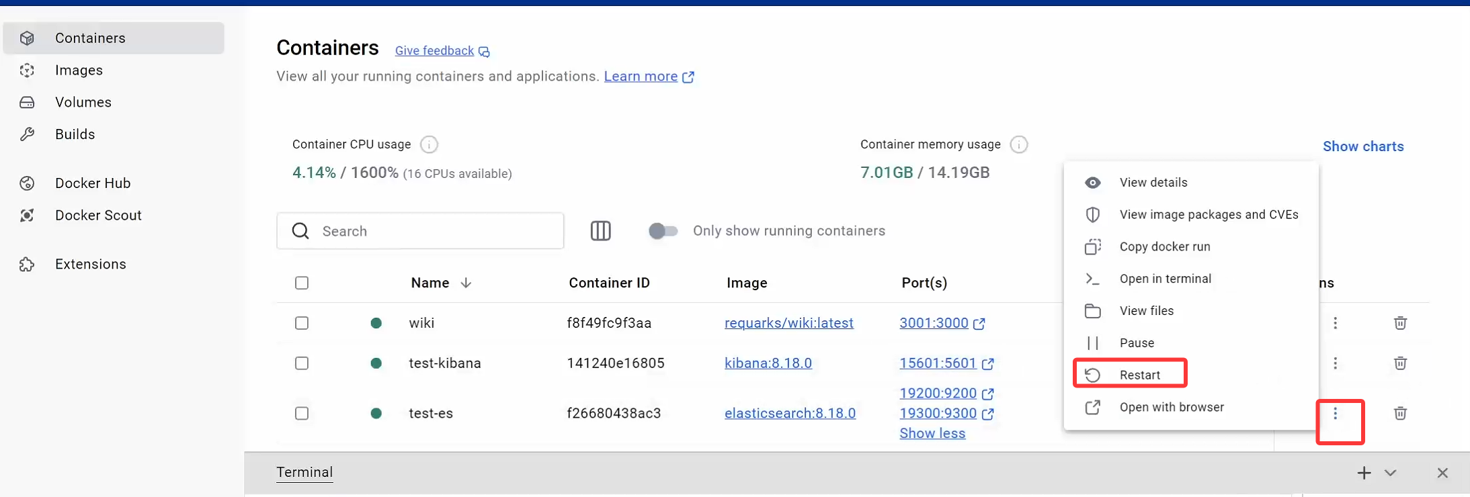
Task: Click the Give feedback link
Action: [x=434, y=51]
